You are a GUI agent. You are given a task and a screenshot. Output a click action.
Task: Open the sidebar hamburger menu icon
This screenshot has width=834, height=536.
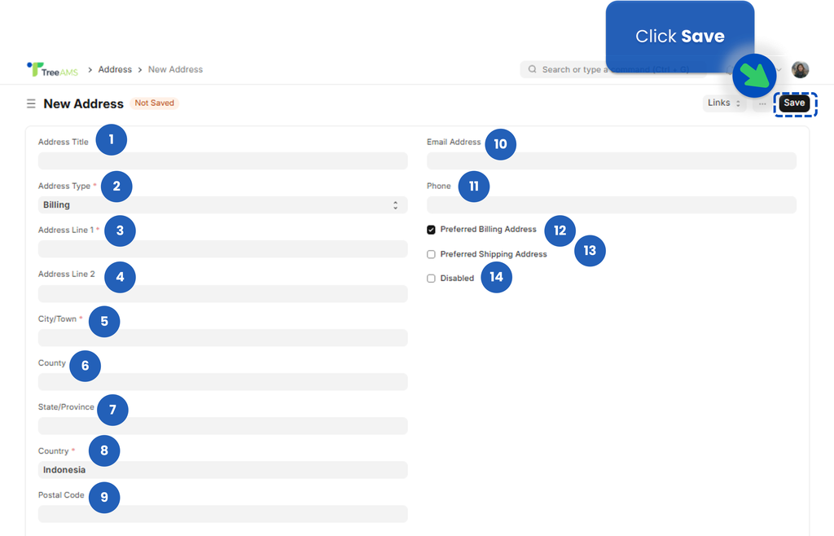pyautogui.click(x=31, y=103)
